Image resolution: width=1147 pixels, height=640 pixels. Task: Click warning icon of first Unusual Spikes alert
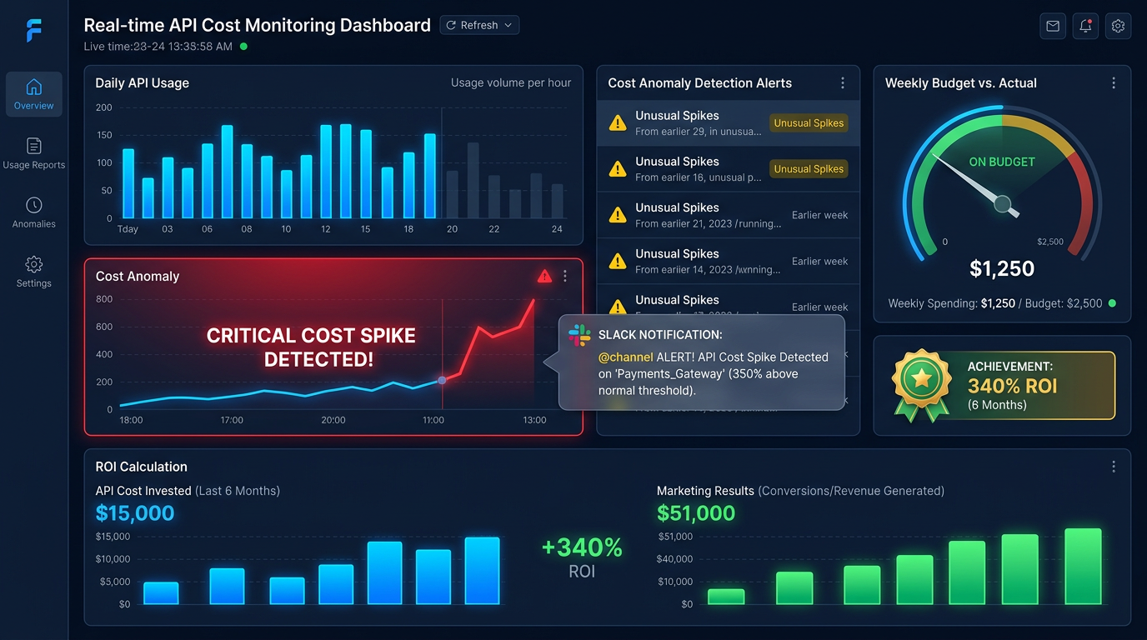618,123
